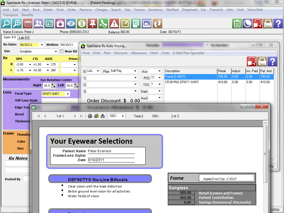Viewport: 284px width, 213px height.
Task: Click the print icon in report viewer toolbar
Action: [90, 116]
